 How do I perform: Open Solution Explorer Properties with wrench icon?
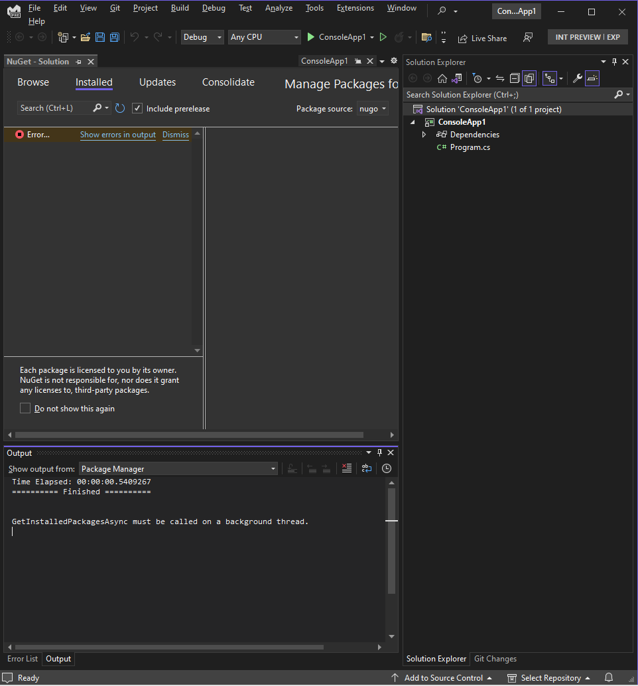pyautogui.click(x=578, y=78)
